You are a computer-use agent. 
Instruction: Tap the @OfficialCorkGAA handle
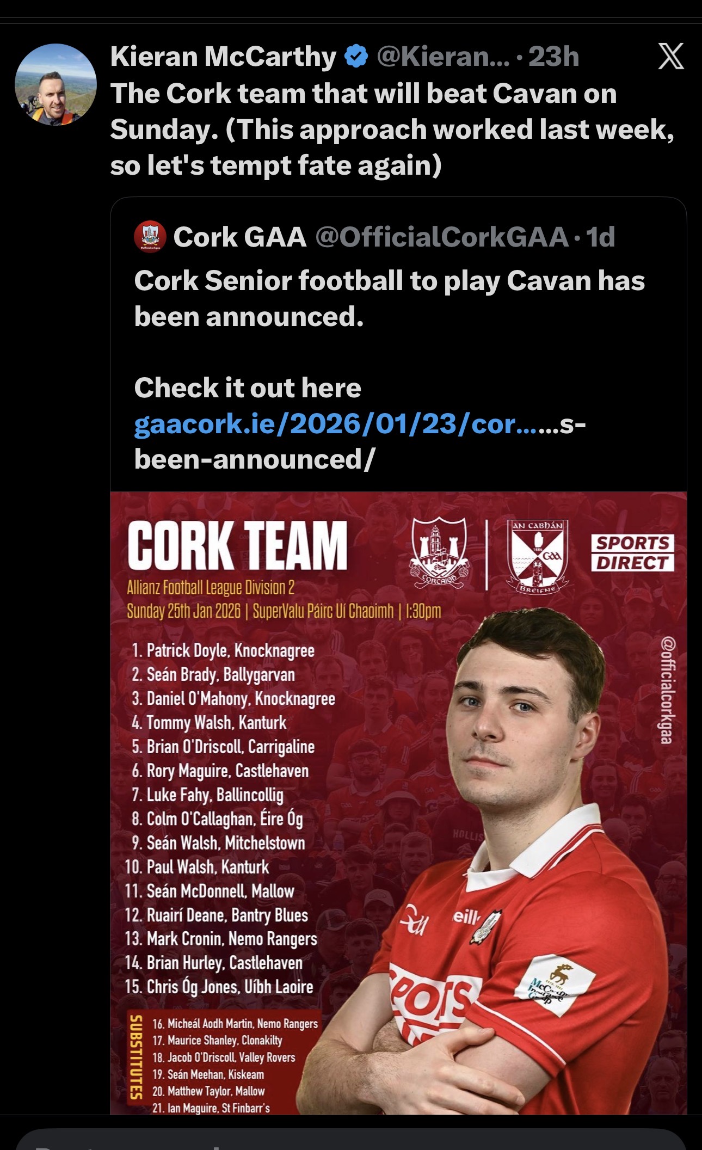[442, 237]
